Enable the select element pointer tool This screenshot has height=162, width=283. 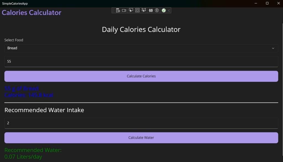point(131,10)
